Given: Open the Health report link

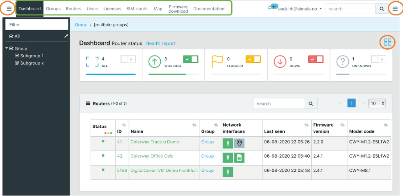Looking at the screenshot, I should coord(161,43).
